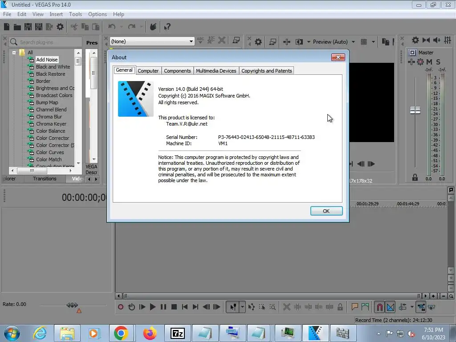Click Automation settings icon on Master
Image resolution: width=456 pixels, height=342 pixels.
420,61
